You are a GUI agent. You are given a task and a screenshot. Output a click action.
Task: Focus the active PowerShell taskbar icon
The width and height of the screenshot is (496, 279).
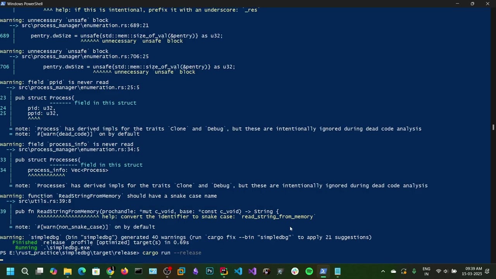(x=324, y=271)
